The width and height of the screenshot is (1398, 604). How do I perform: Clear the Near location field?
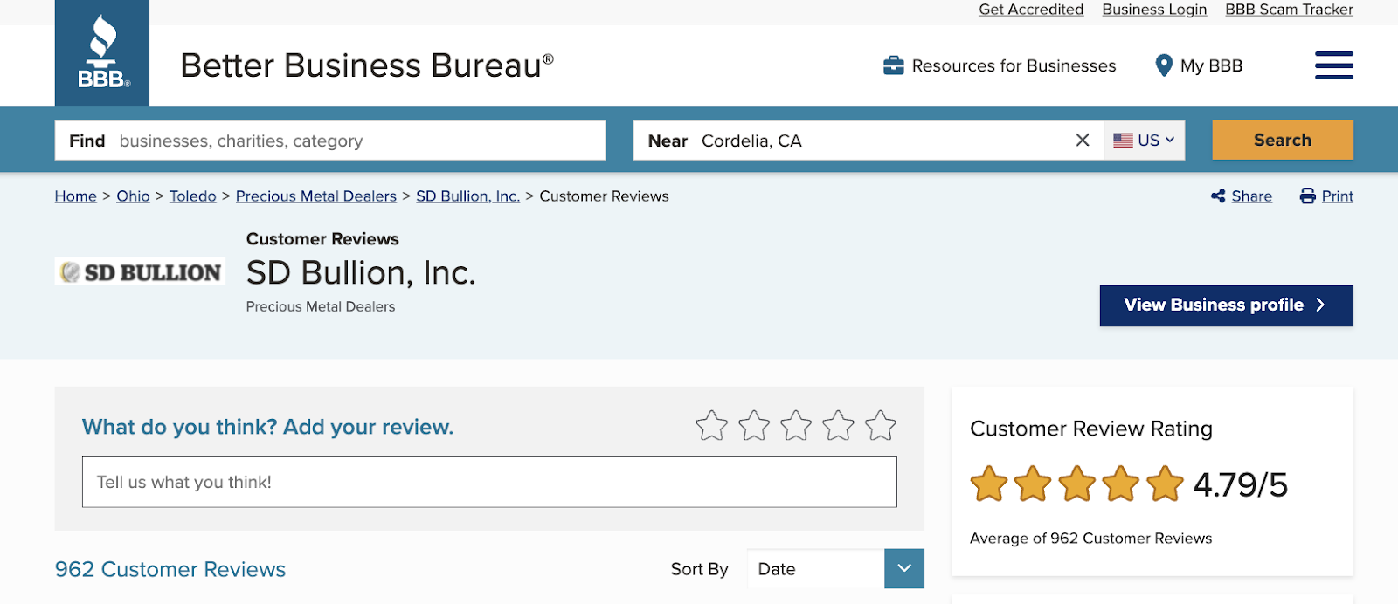click(1083, 141)
